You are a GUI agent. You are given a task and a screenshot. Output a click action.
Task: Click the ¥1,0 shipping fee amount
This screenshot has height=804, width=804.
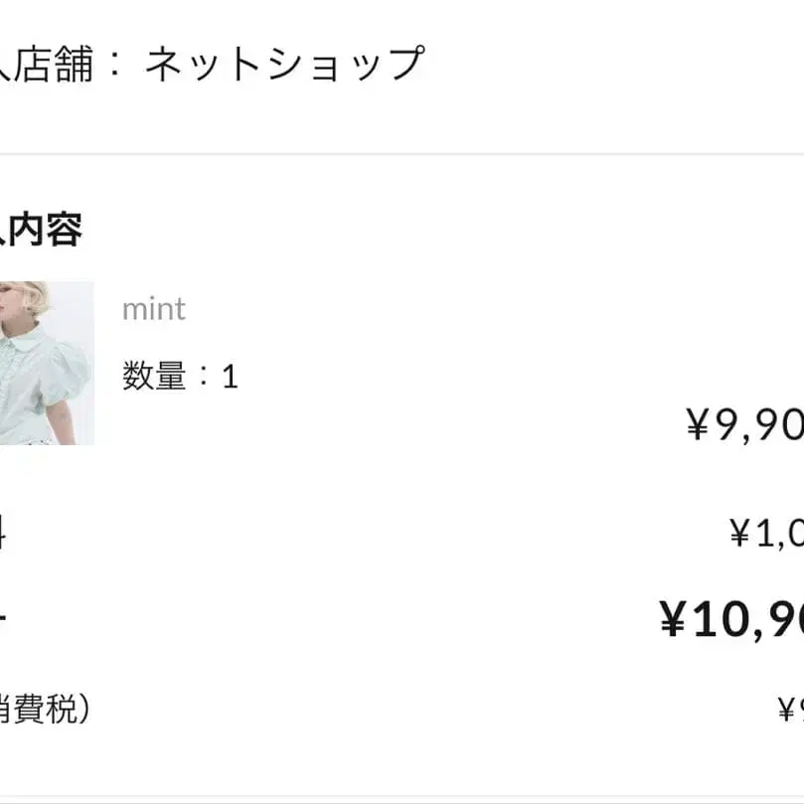[x=766, y=534]
